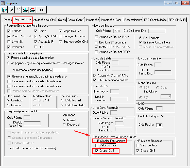Enable Agrupa Vlr Ctb. por CFOP
Viewport: 190px width, 168px height.
[x=96, y=52]
